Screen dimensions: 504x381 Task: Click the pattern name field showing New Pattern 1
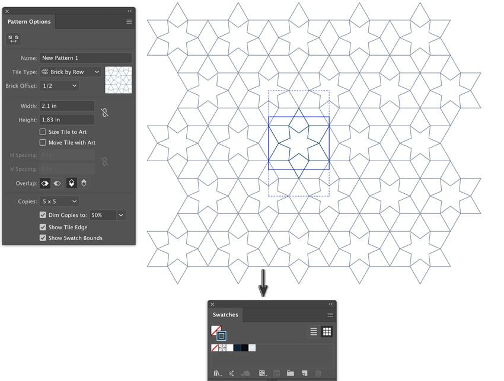click(x=85, y=57)
